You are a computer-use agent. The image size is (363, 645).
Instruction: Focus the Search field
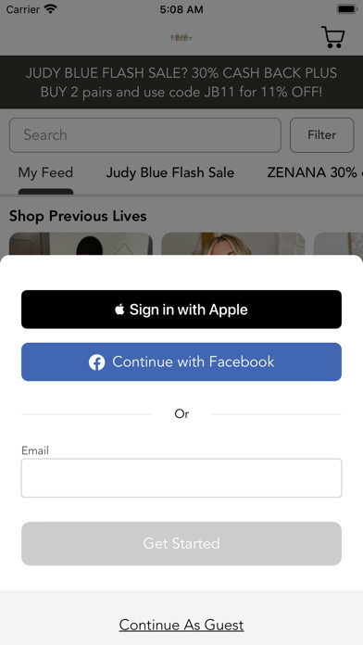pos(145,135)
